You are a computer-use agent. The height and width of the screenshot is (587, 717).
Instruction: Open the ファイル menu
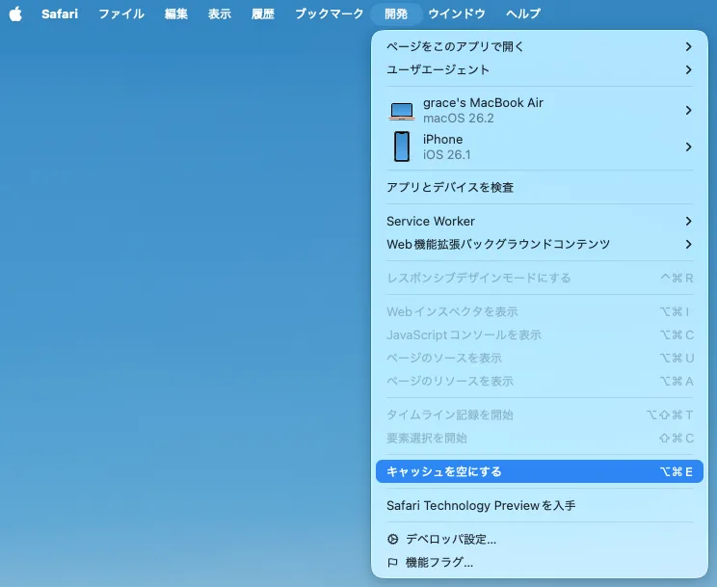pos(121,13)
